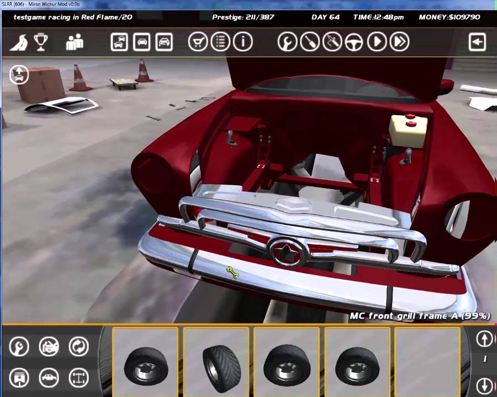497x397 pixels.
Task: Click 'MC front grill frame A (99%)' label
Action: point(420,315)
